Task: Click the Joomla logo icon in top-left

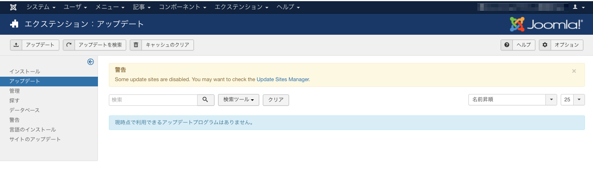Action: point(13,7)
